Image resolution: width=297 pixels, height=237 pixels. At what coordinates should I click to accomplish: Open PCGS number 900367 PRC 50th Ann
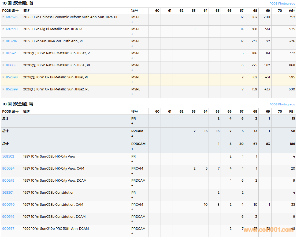[x=8, y=229]
